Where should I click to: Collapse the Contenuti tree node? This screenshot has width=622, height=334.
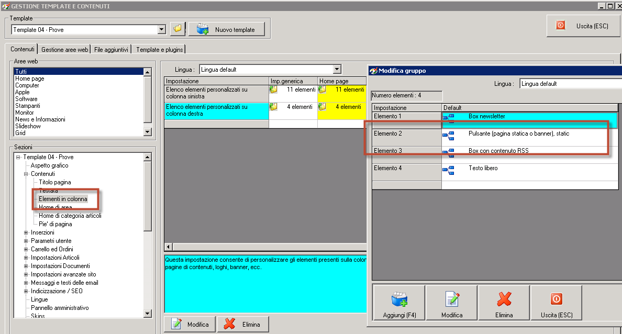point(26,174)
